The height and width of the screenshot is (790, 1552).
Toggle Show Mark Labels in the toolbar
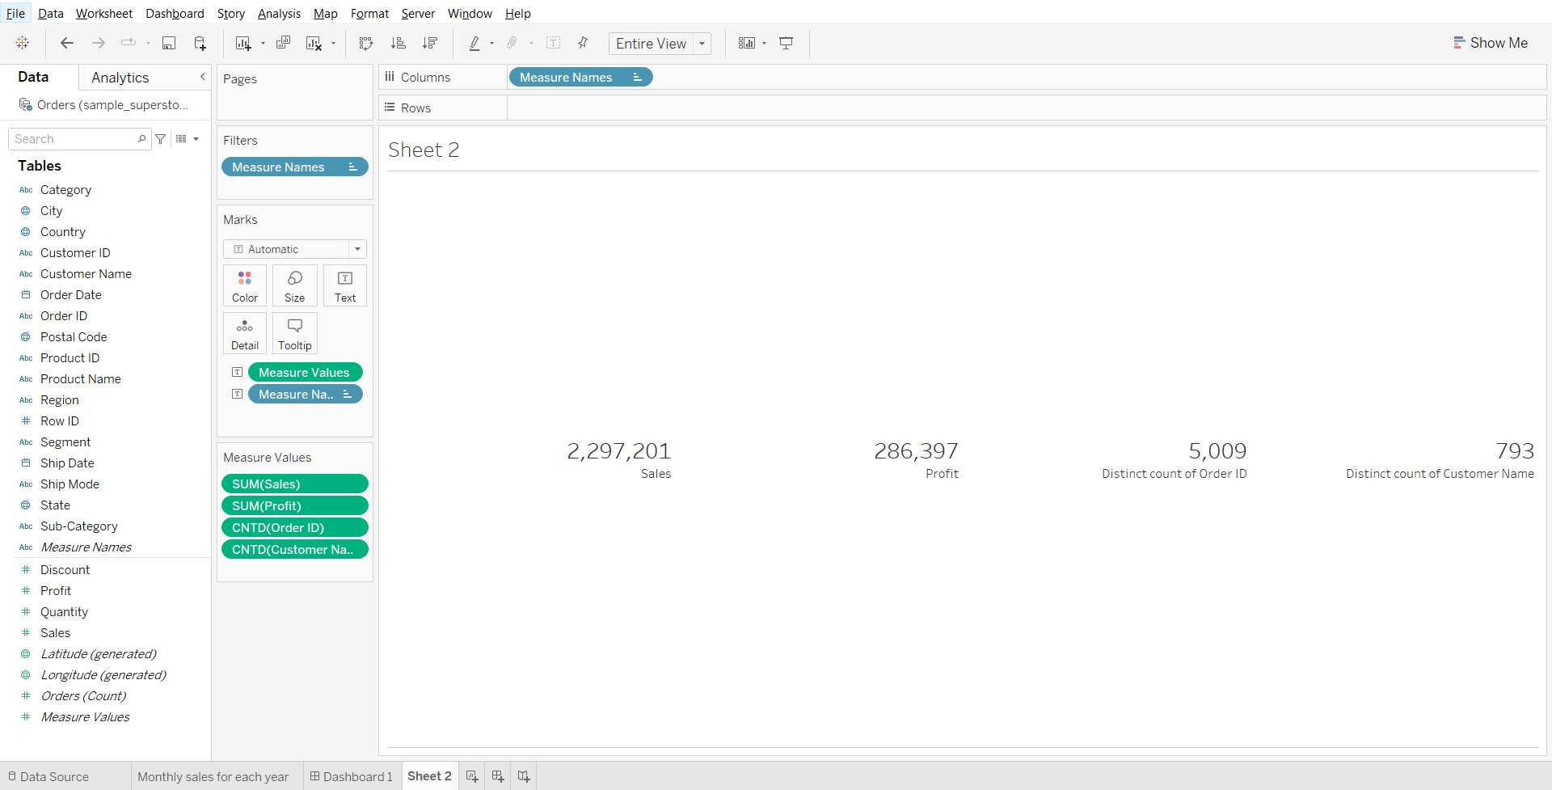[x=554, y=44]
